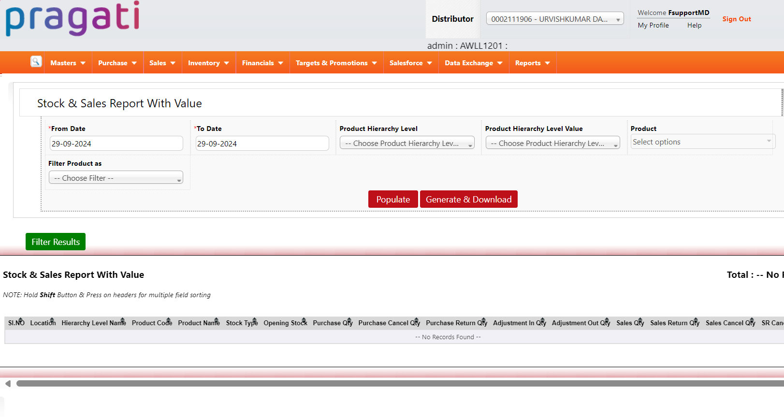Open the Purchase menu

click(x=117, y=63)
